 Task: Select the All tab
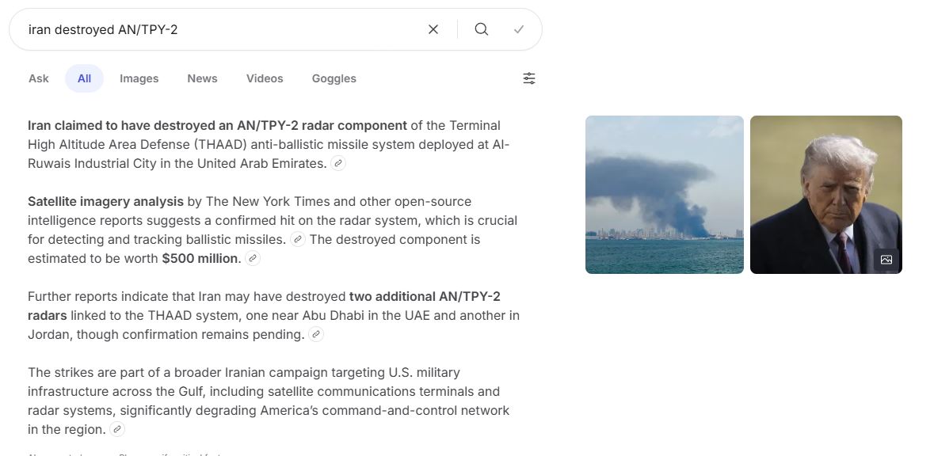84,78
